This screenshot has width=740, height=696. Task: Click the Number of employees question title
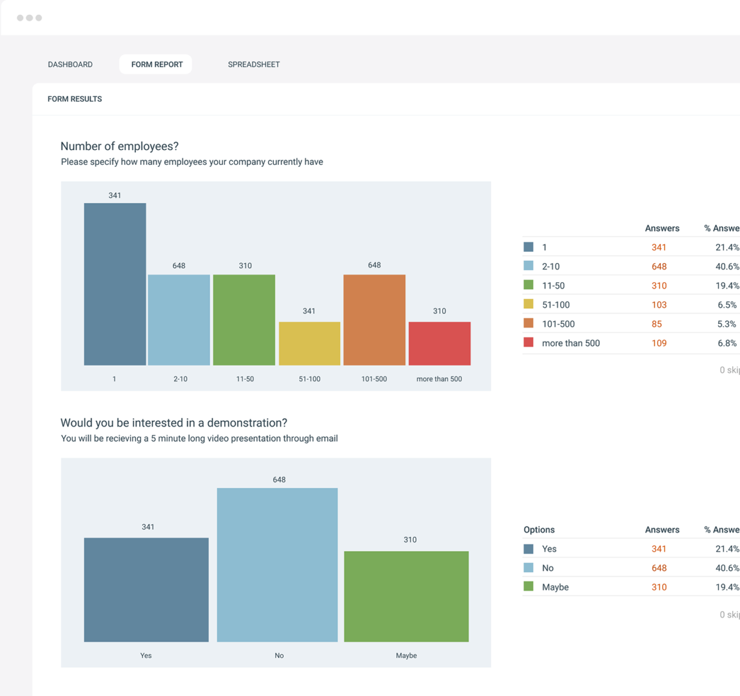120,147
